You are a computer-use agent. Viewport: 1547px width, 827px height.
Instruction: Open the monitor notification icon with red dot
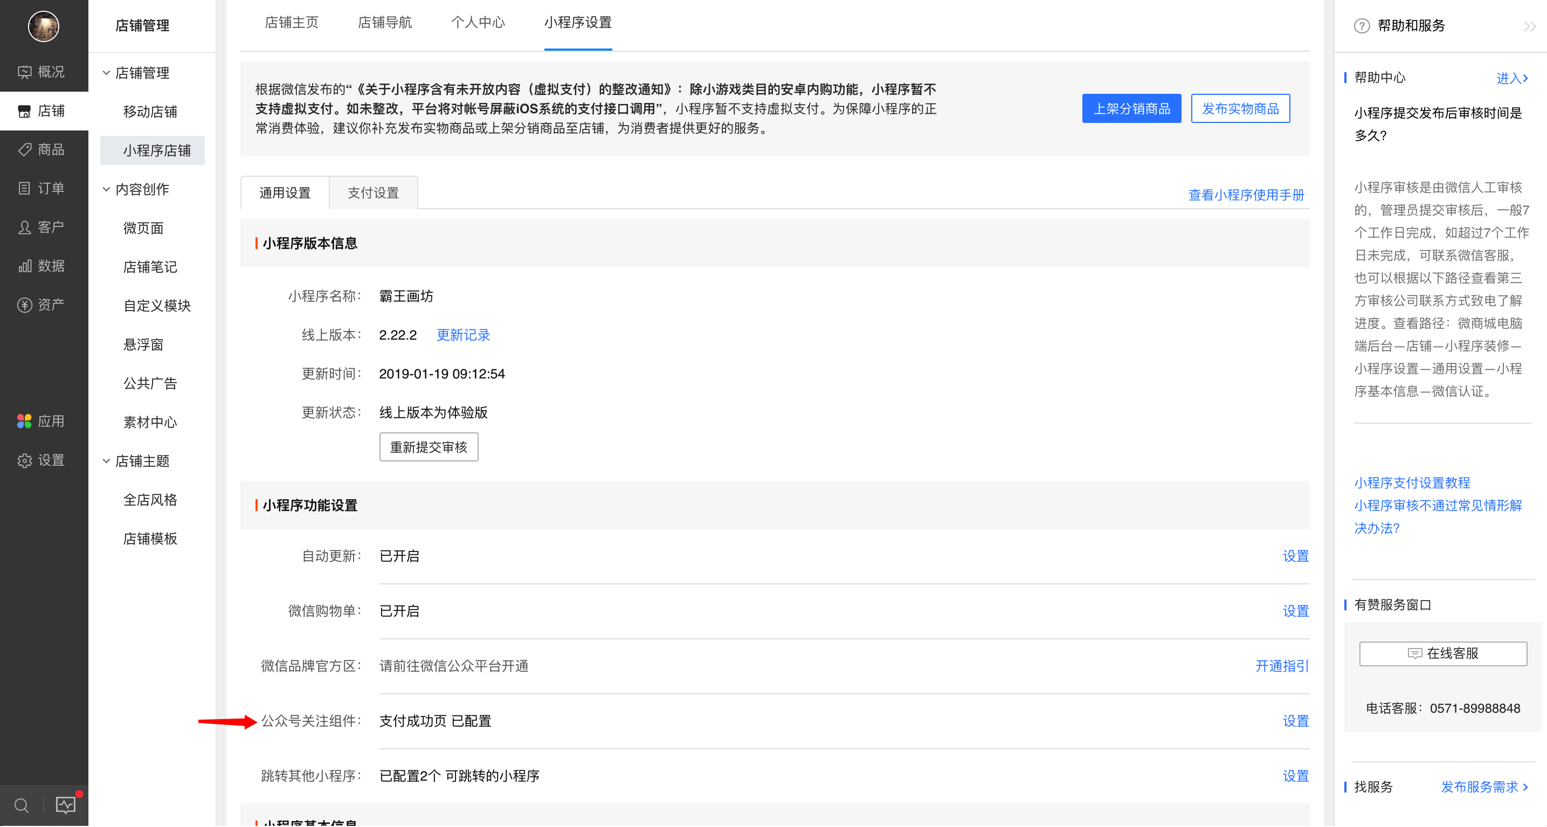[66, 804]
